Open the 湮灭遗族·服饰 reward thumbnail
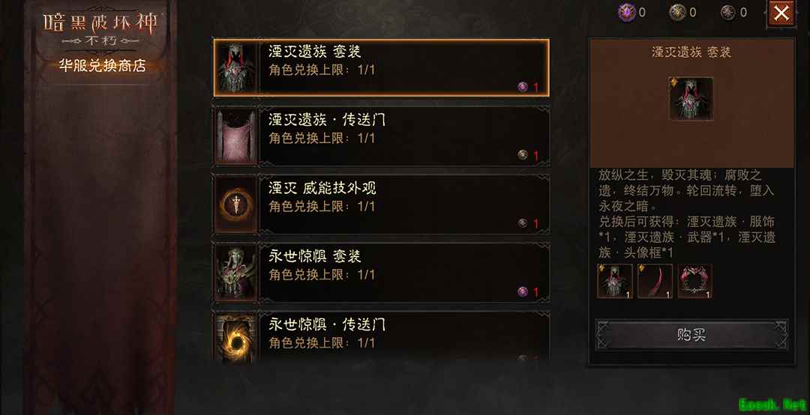This screenshot has height=415, width=810. pyautogui.click(x=615, y=281)
